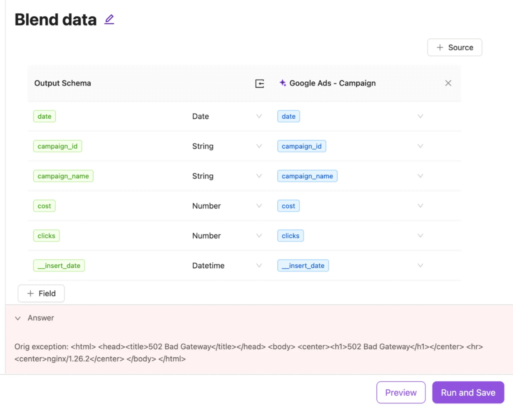Expand source mapping dropdown for clicks row
Image resolution: width=513 pixels, height=408 pixels.
(x=420, y=236)
